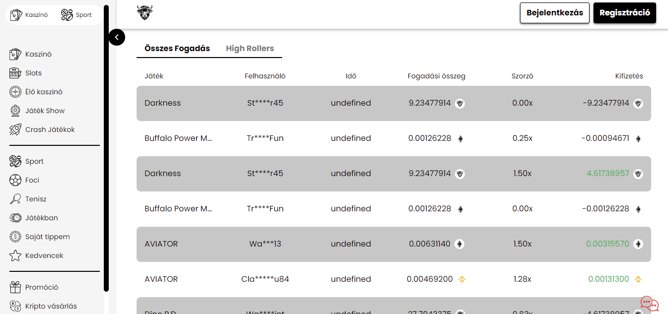
Task: Open Kripto vásárlás in sidebar
Action: 43,306
